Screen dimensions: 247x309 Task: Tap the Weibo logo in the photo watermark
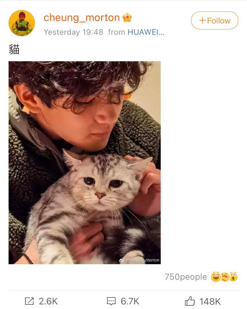[x=122, y=260]
